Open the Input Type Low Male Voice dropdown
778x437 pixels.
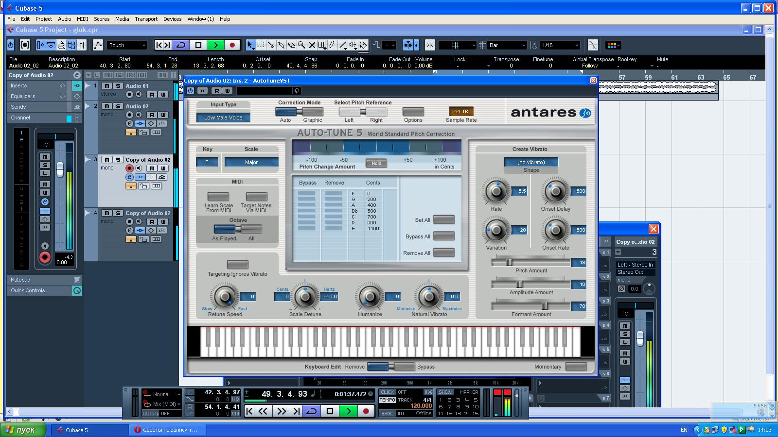point(223,118)
